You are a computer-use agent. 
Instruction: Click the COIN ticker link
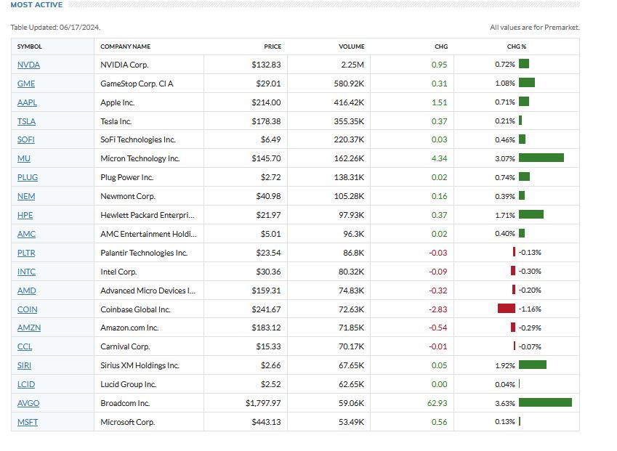point(27,309)
